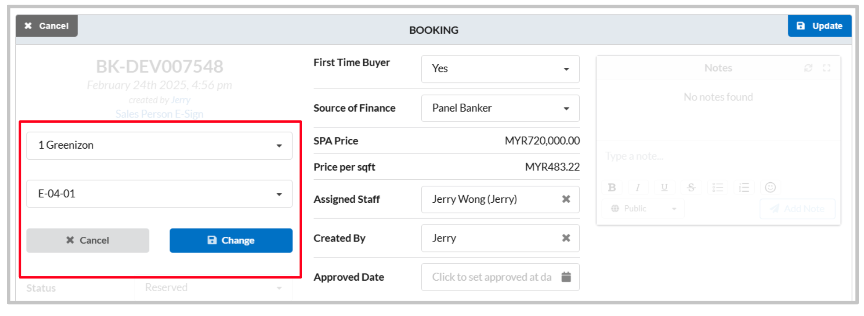The width and height of the screenshot is (864, 316).
Task: Open the Public note visibility dropdown
Action: click(x=643, y=209)
